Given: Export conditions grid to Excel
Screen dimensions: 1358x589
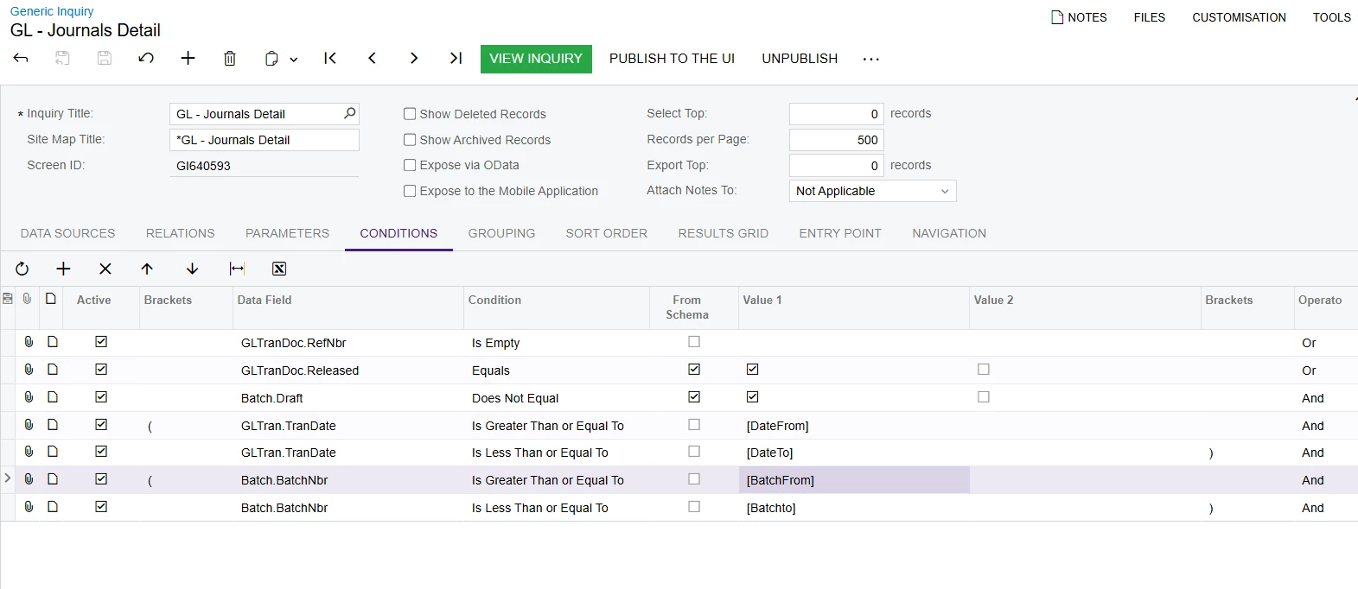Looking at the screenshot, I should pyautogui.click(x=279, y=269).
